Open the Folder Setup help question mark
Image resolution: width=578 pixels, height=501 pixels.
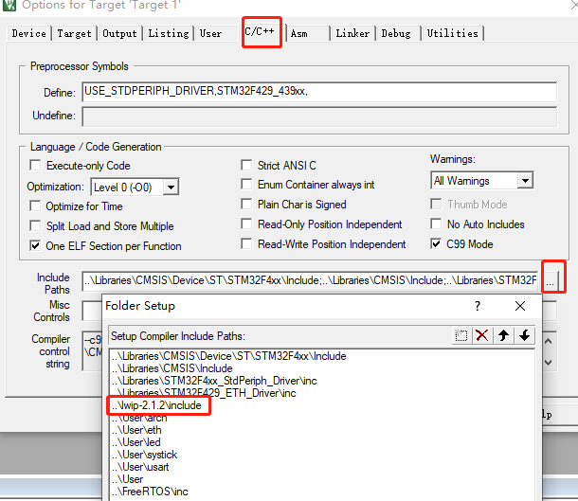478,306
